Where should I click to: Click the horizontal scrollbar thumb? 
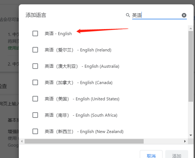84,141
